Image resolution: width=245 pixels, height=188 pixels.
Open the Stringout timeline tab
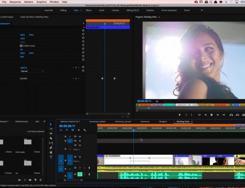click(163, 122)
